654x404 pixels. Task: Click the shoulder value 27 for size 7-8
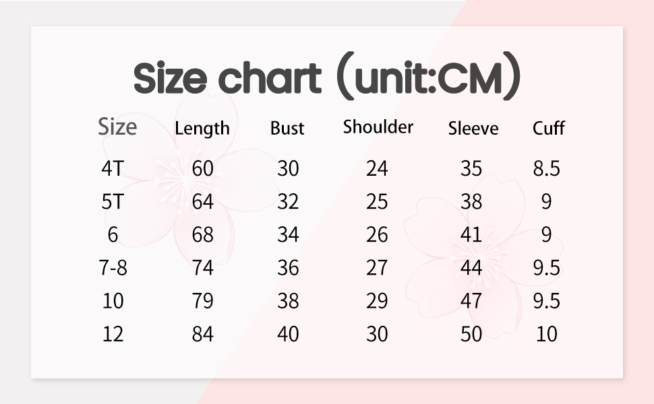(x=377, y=268)
